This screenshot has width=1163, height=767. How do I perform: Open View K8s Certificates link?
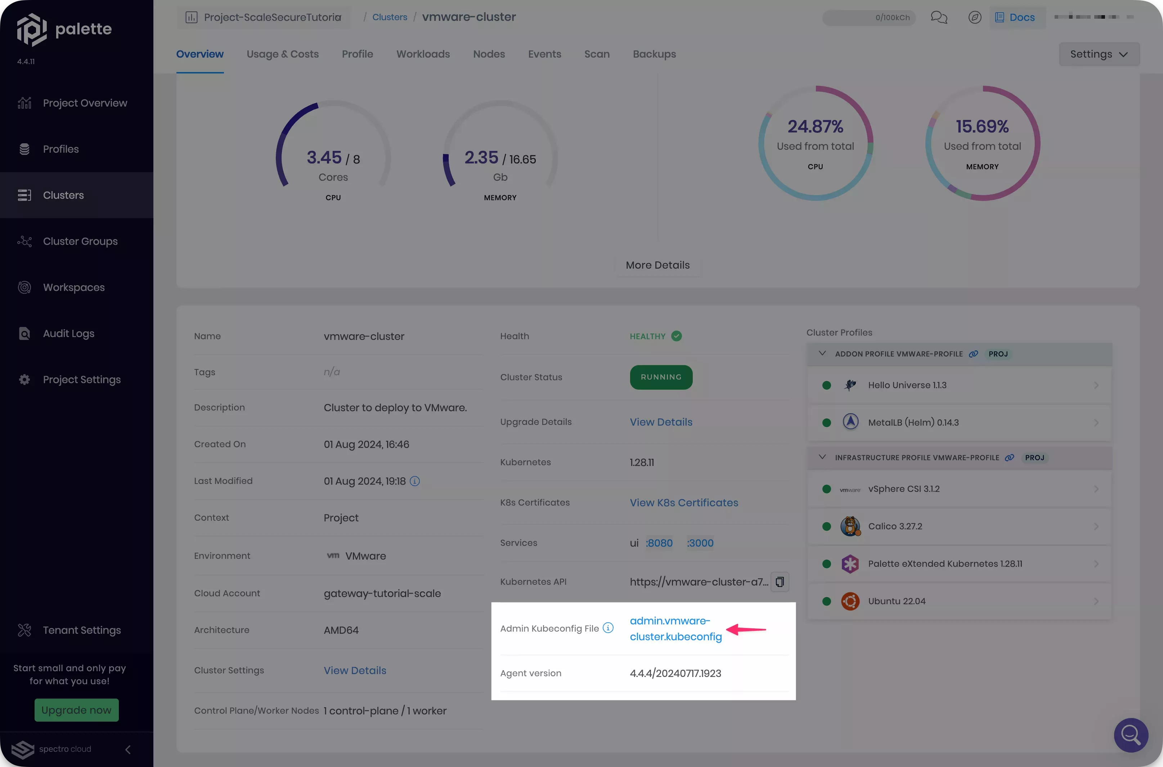tap(684, 502)
